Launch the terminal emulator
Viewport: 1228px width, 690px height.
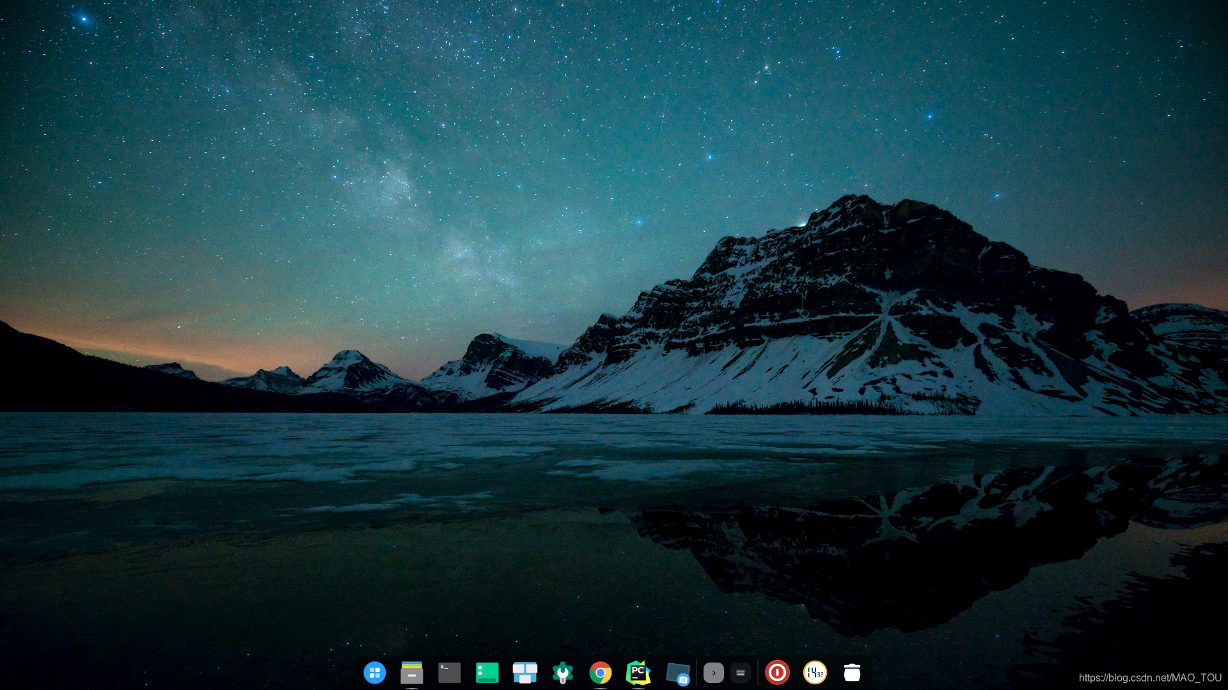449,673
